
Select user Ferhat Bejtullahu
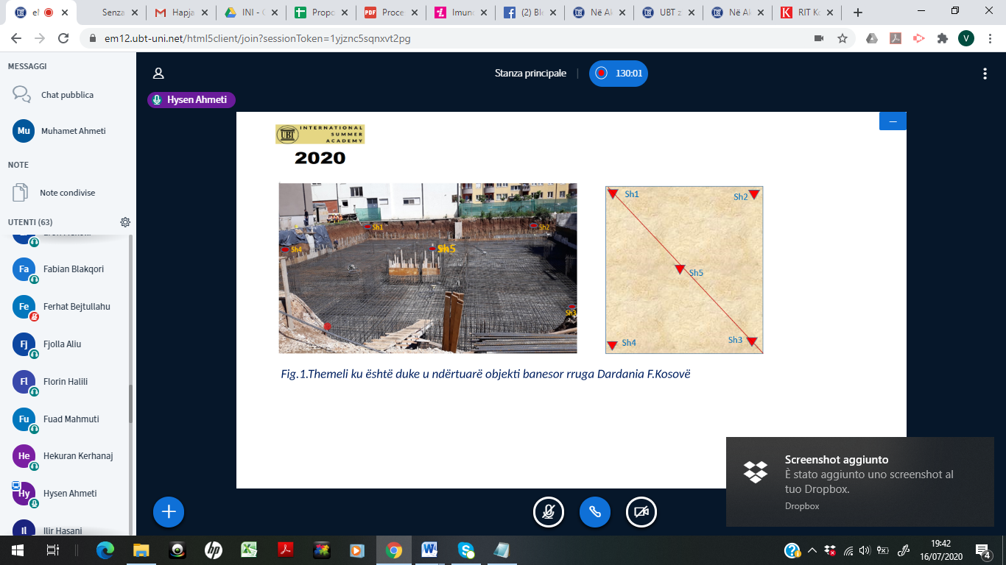76,307
